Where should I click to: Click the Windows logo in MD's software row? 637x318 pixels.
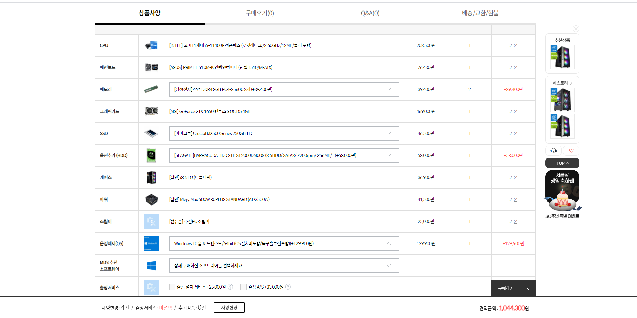coord(151,266)
